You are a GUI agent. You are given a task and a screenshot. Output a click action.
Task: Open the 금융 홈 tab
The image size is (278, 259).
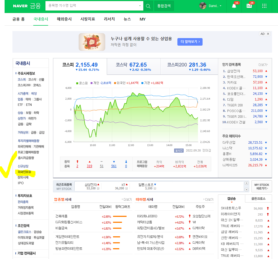tap(18, 19)
